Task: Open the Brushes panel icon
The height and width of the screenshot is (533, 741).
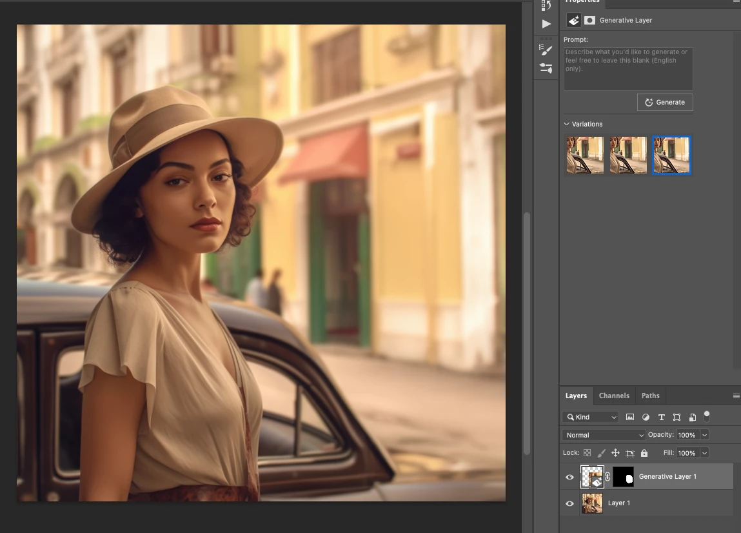Action: click(546, 50)
